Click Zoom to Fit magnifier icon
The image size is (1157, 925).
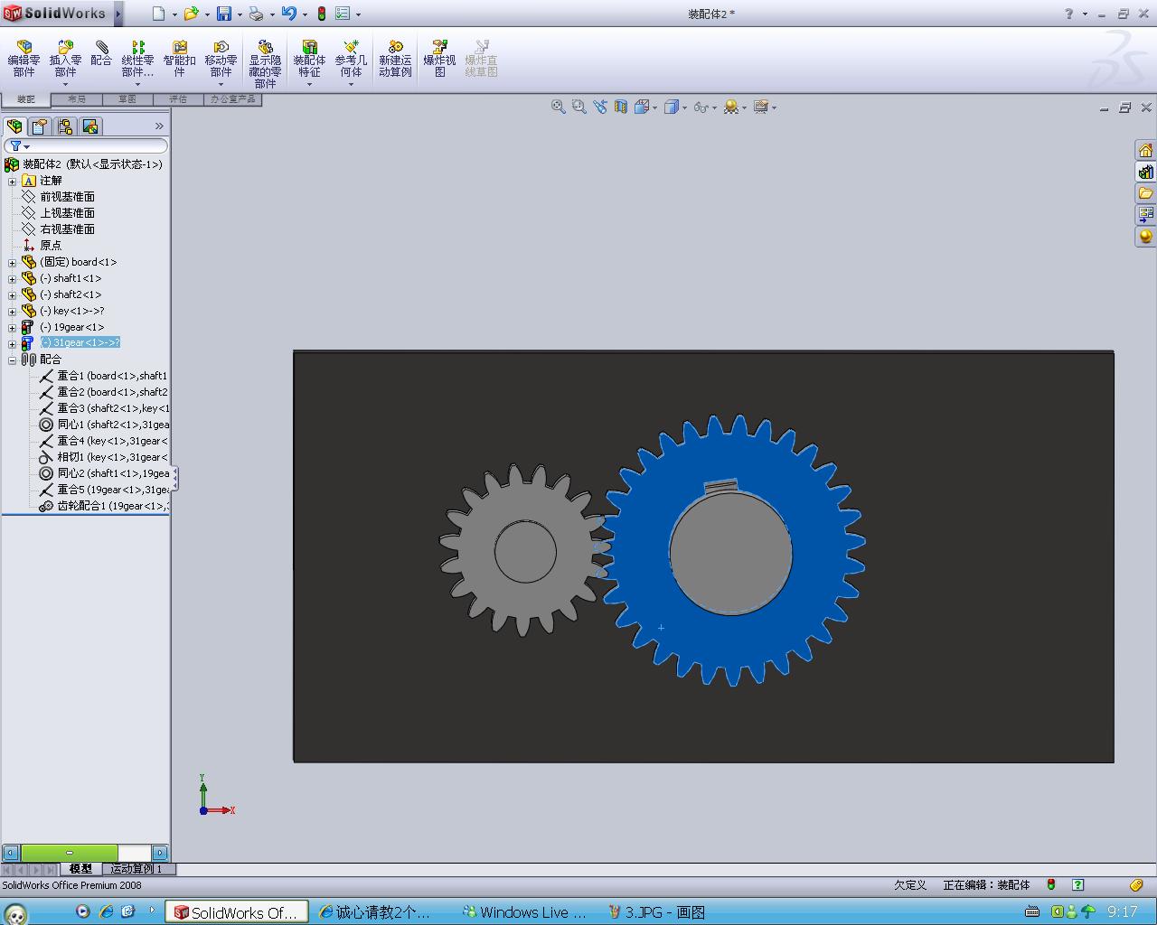point(558,107)
